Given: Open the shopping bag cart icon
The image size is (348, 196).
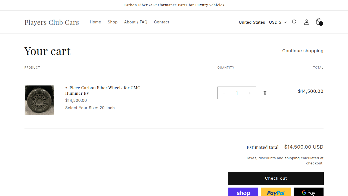Looking at the screenshot, I should click(319, 22).
